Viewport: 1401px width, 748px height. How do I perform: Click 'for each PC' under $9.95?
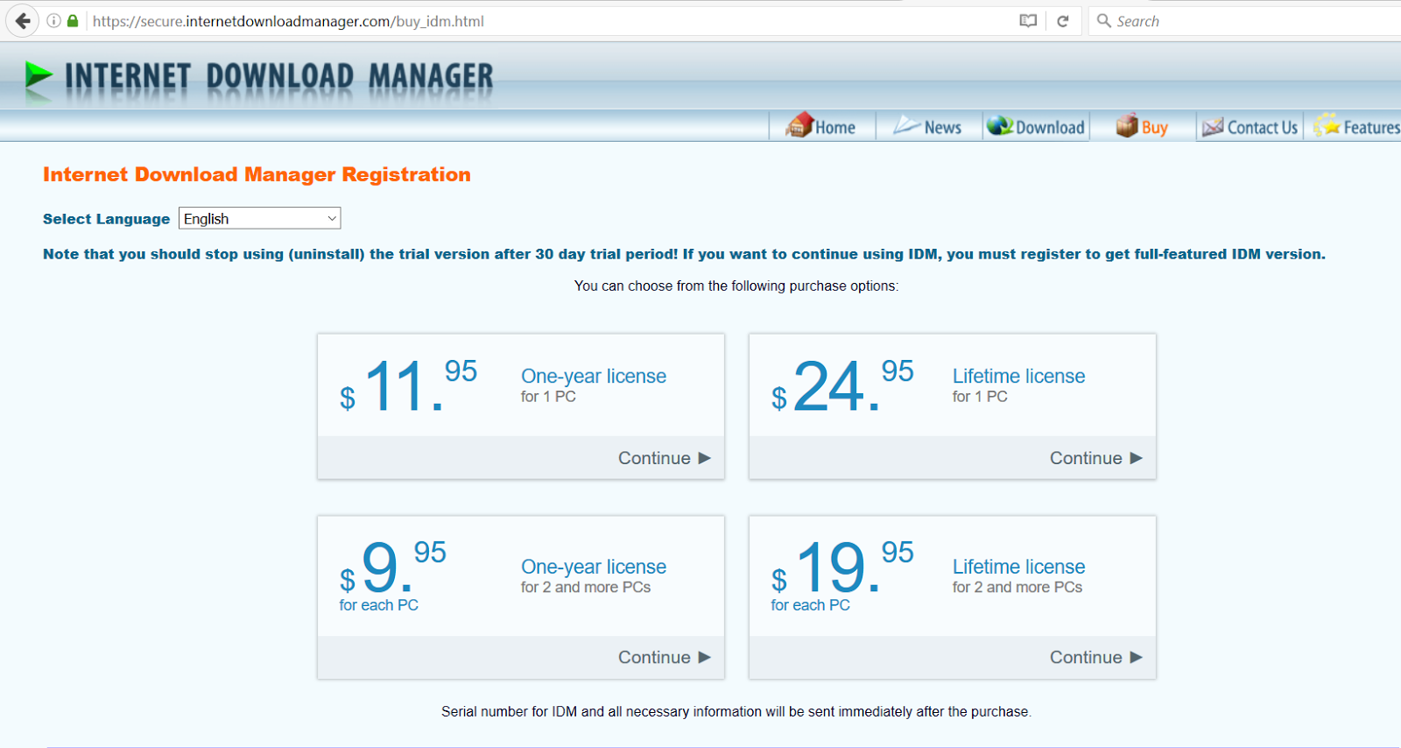click(378, 605)
